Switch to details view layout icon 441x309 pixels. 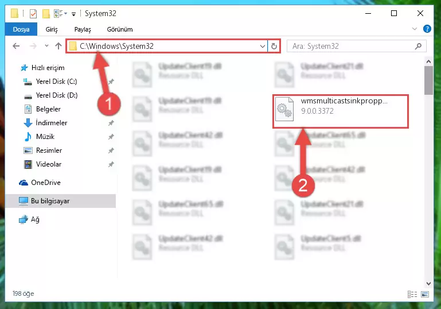pyautogui.click(x=412, y=294)
